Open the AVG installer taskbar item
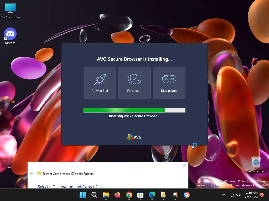 [175, 195]
